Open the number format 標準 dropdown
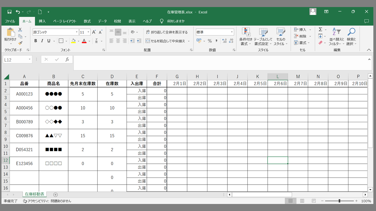This screenshot has width=376, height=211. pos(232,32)
